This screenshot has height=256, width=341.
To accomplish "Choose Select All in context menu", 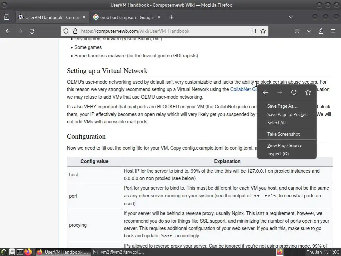I will 276,123.
